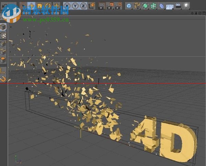Toggle Y axis lock
The height and width of the screenshot is (166, 206).
coord(75,6)
